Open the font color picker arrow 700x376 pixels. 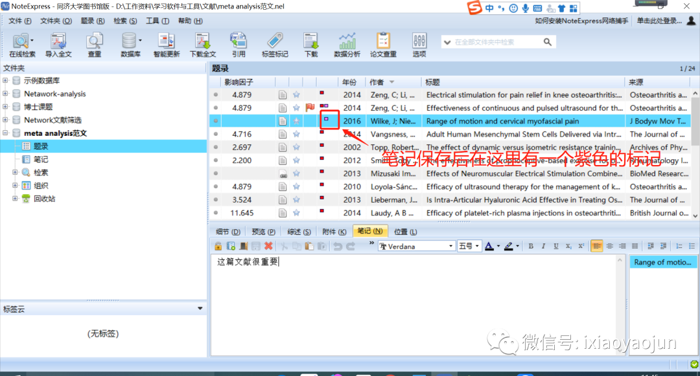(x=498, y=246)
